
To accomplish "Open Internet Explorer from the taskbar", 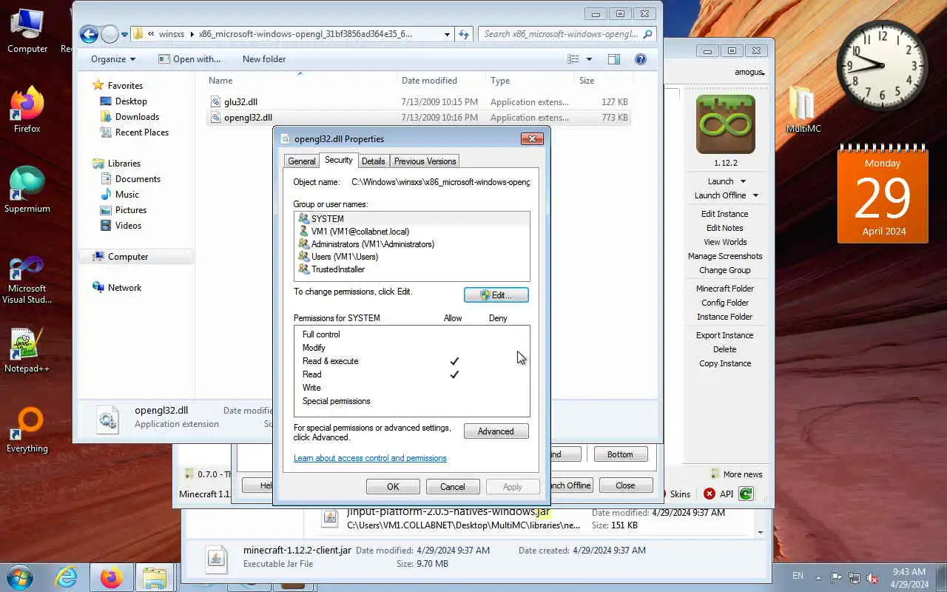I will point(66,578).
